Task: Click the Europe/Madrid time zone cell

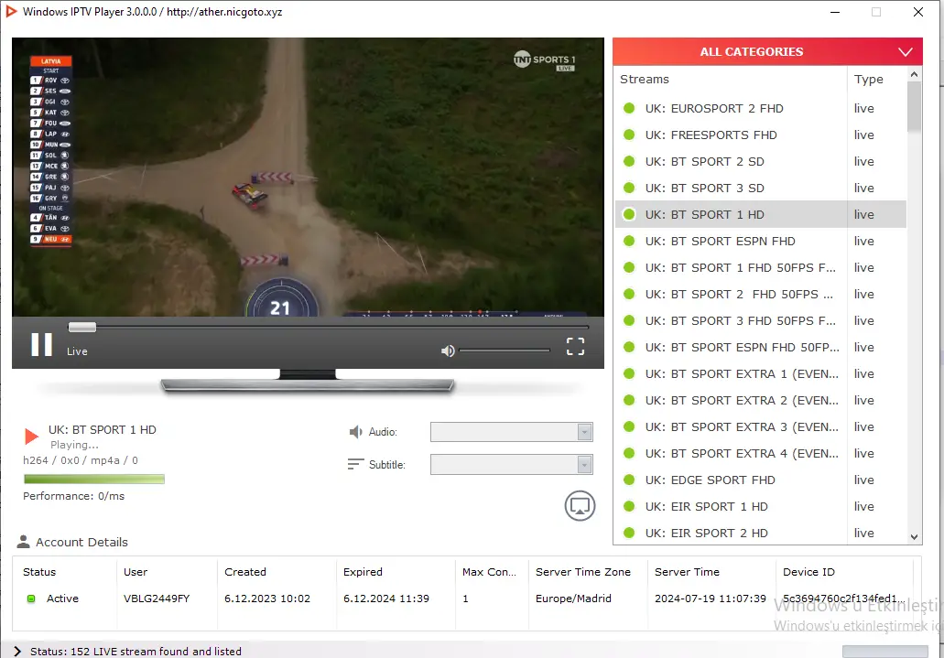Action: [573, 599]
